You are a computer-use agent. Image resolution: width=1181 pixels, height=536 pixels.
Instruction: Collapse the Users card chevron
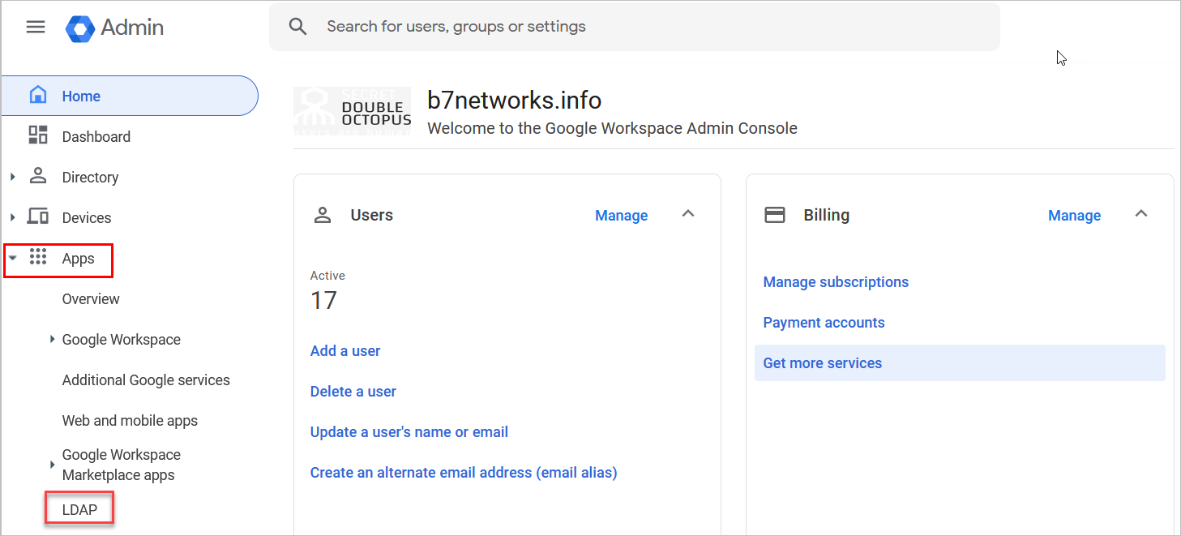pyautogui.click(x=688, y=214)
